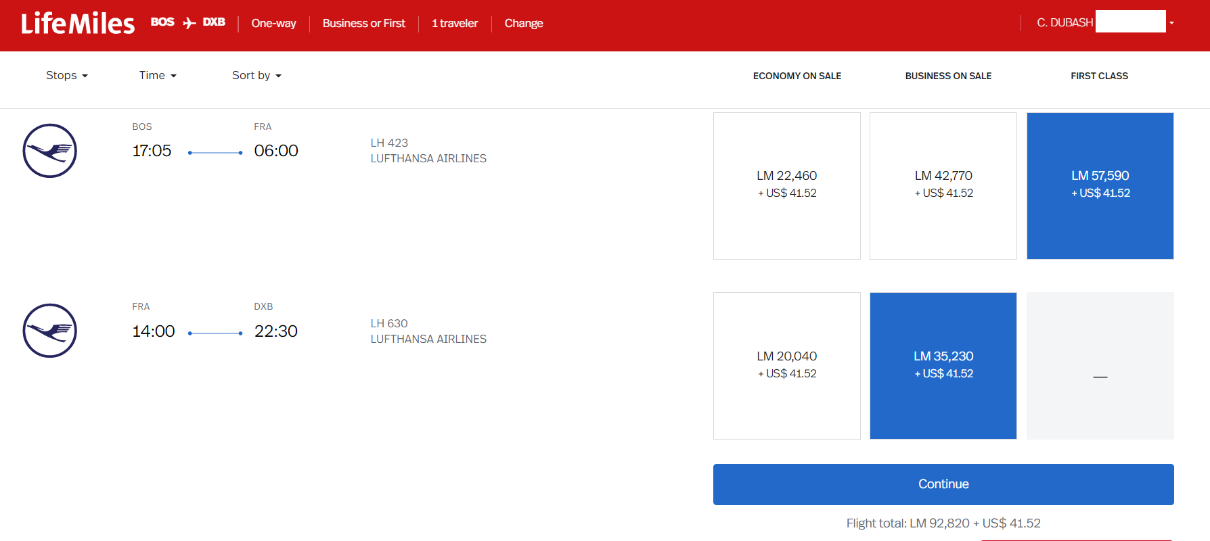Click the Change search link

coord(524,23)
